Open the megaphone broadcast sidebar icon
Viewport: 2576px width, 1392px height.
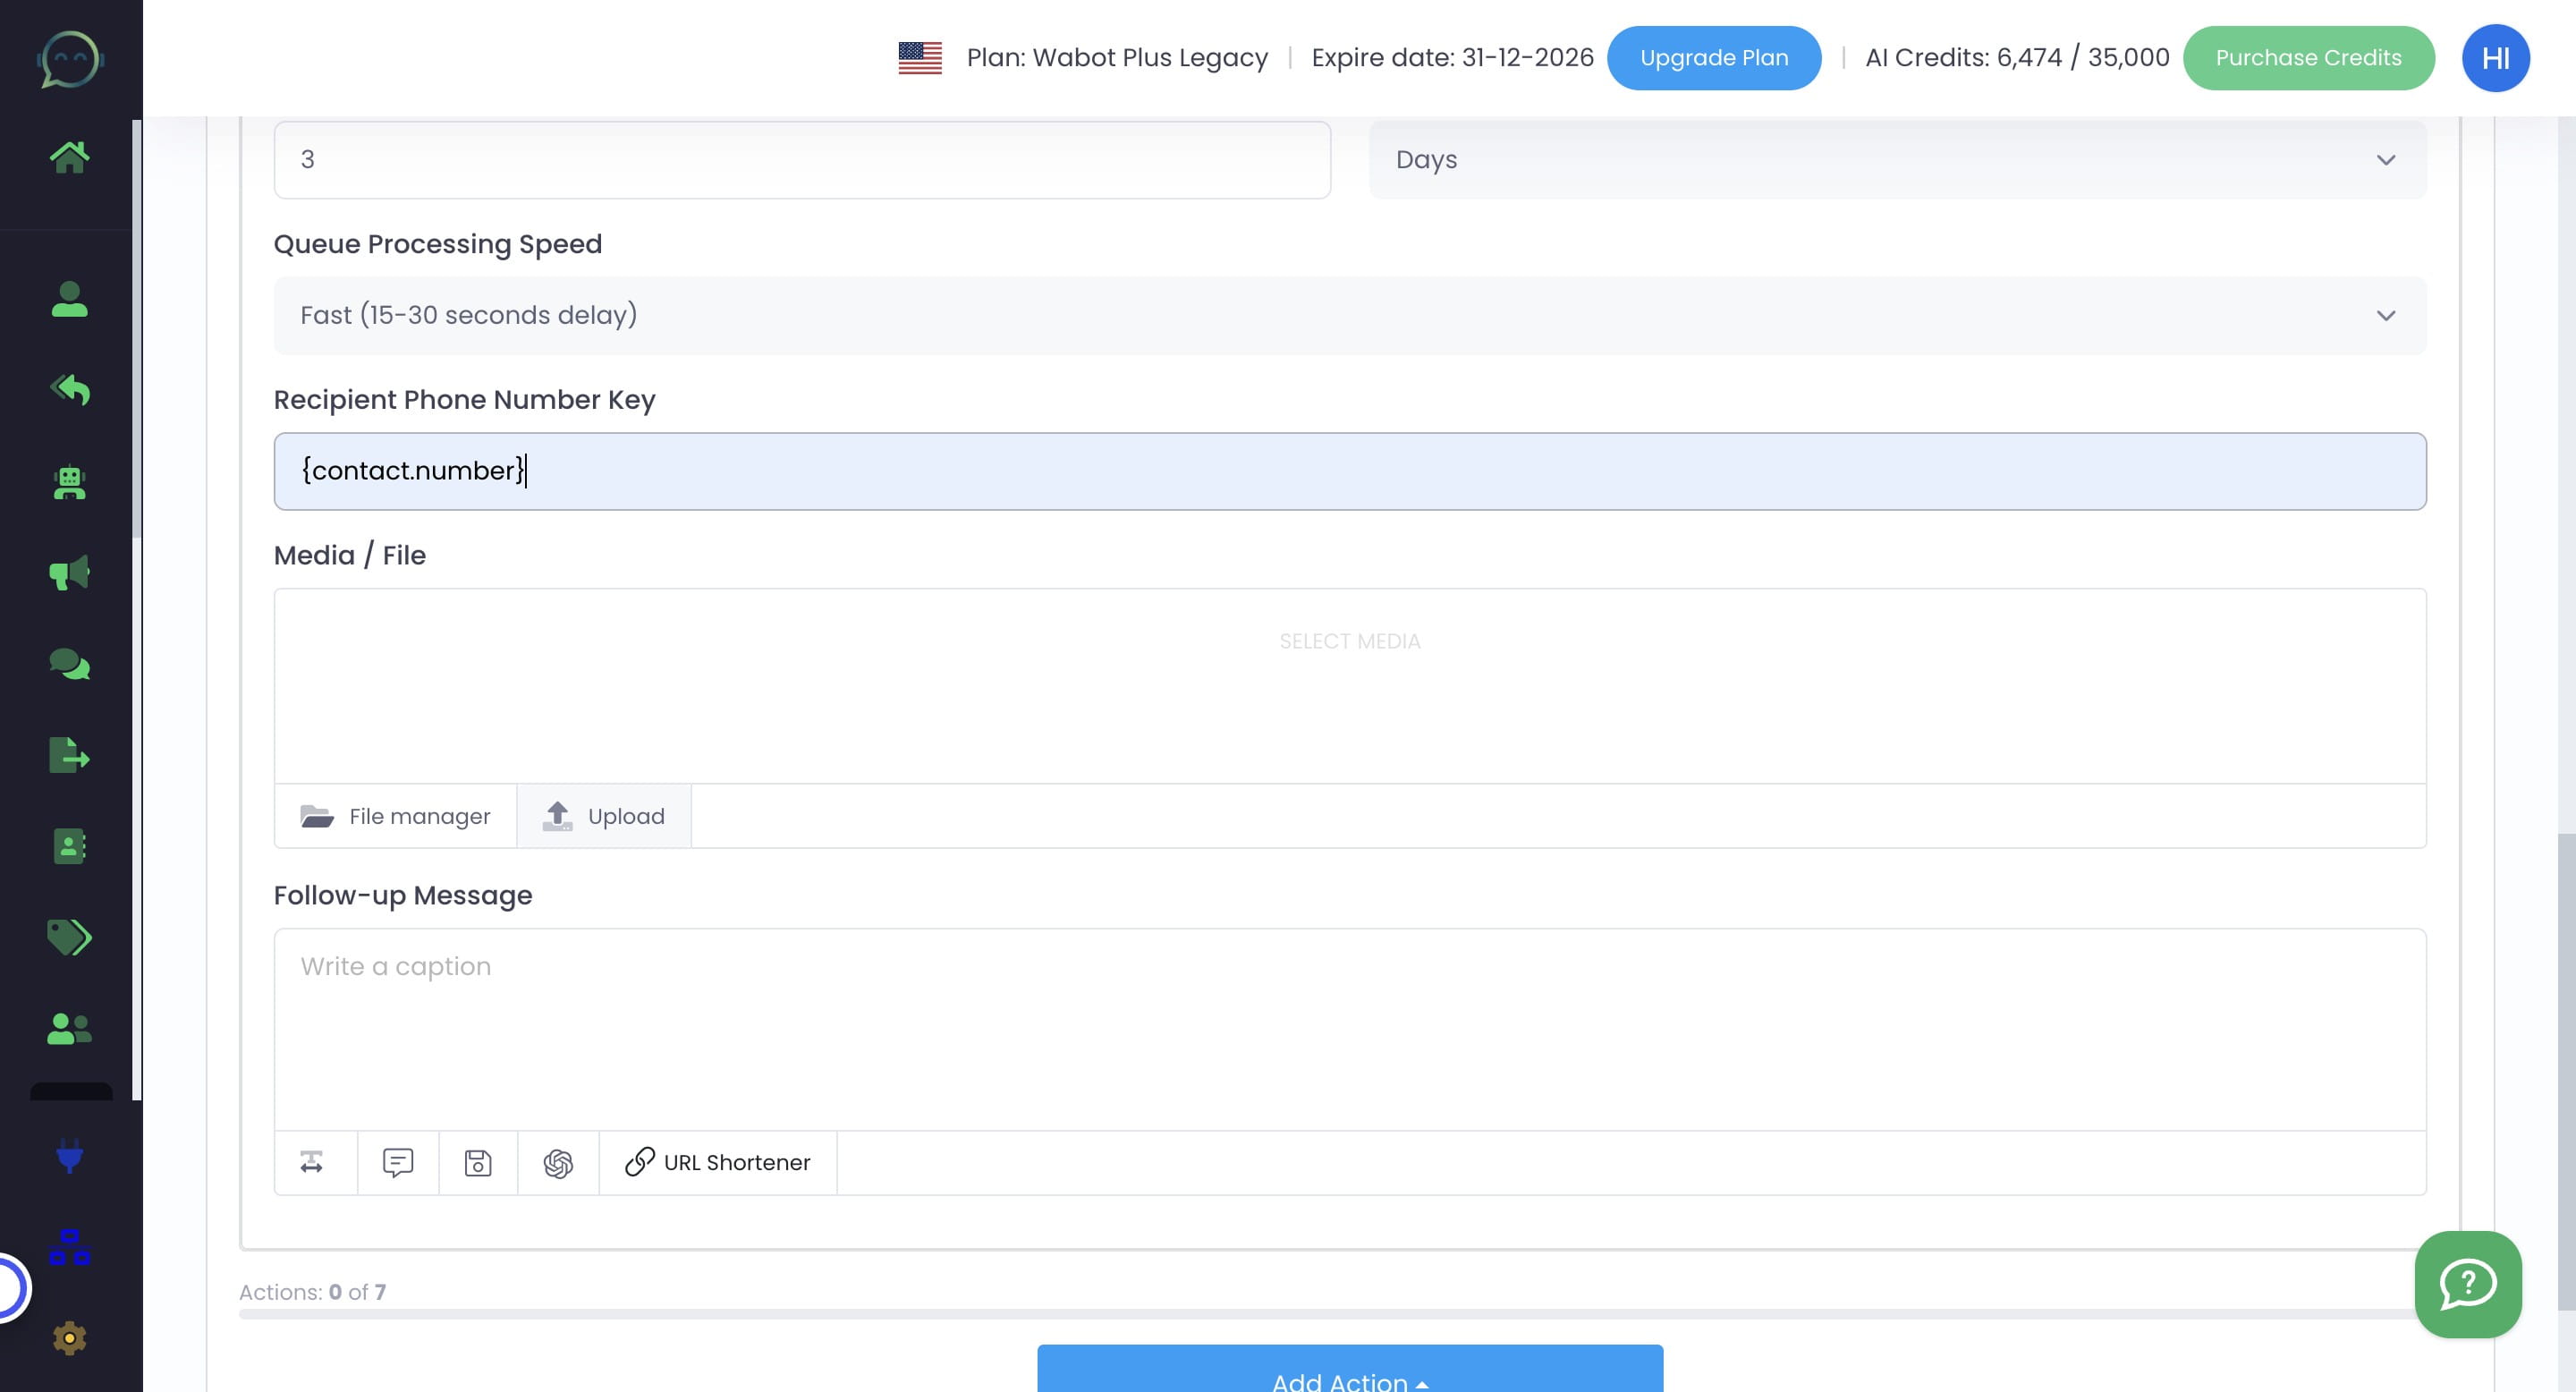(x=69, y=573)
